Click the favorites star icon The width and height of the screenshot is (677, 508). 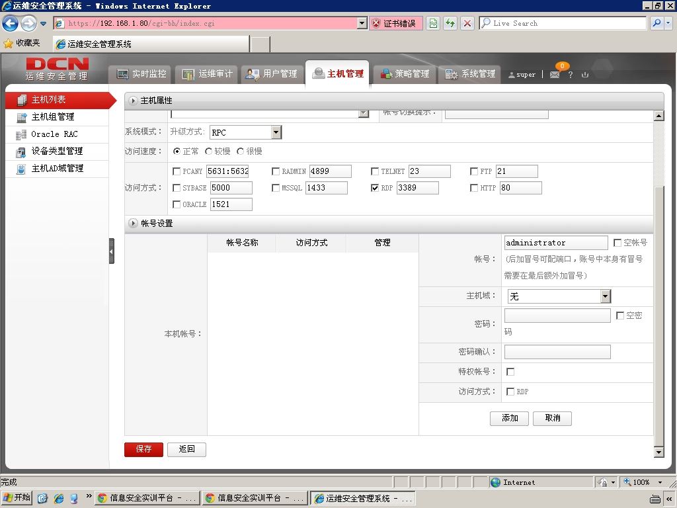[x=8, y=43]
